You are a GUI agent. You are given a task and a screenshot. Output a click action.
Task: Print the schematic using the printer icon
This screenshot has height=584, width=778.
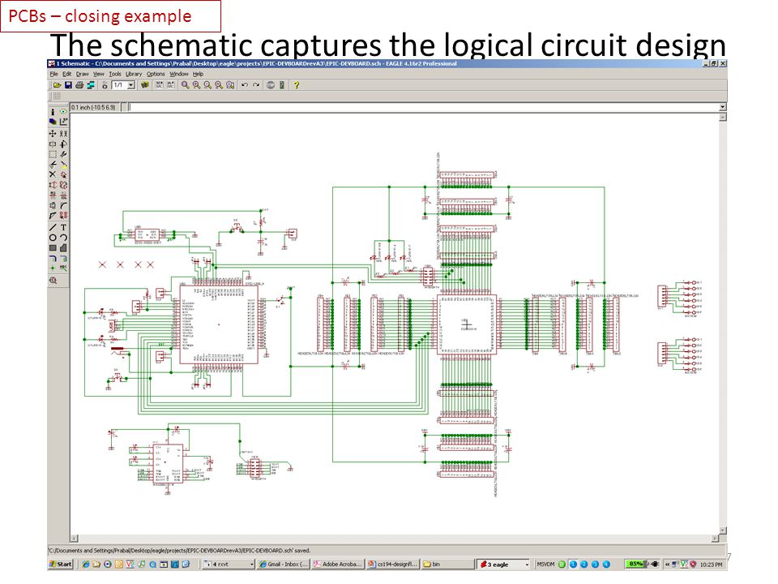point(79,85)
